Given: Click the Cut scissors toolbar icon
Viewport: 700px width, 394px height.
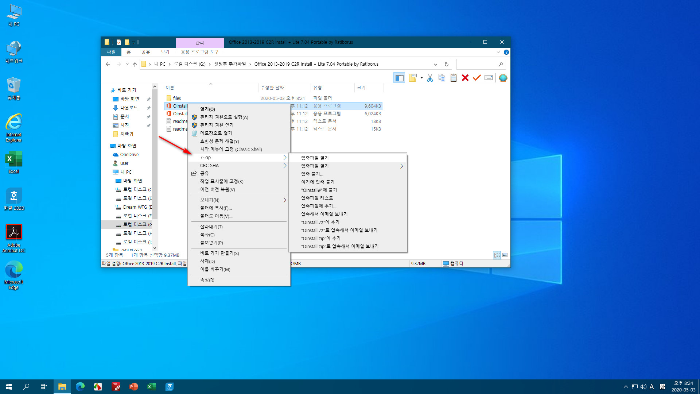Looking at the screenshot, I should tap(430, 78).
